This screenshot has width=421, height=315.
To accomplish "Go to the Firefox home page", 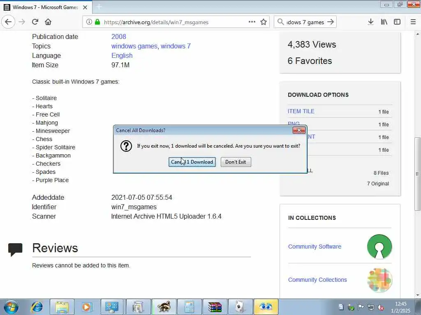I will [48, 22].
